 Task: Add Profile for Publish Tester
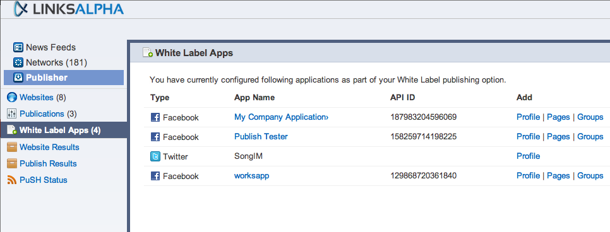click(528, 136)
